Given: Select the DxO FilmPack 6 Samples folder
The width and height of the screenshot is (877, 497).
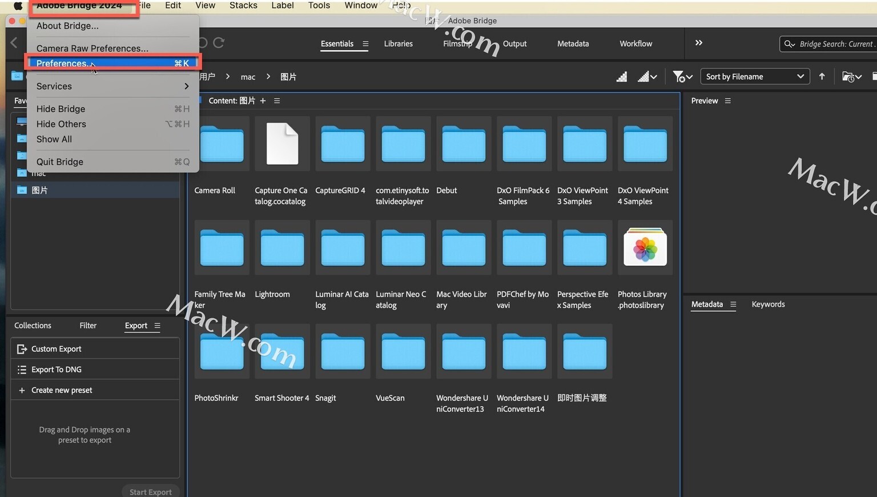Looking at the screenshot, I should tap(524, 144).
